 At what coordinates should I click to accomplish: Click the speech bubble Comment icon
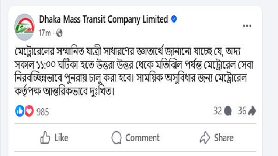117,138
